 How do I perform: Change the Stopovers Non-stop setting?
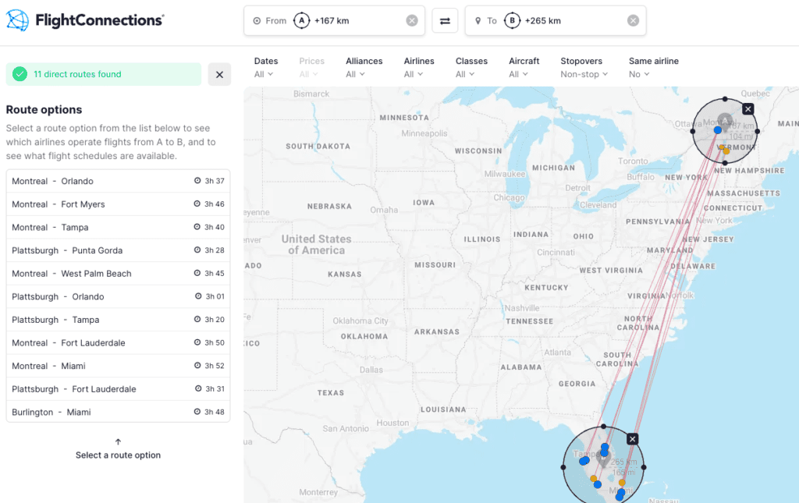click(x=581, y=68)
